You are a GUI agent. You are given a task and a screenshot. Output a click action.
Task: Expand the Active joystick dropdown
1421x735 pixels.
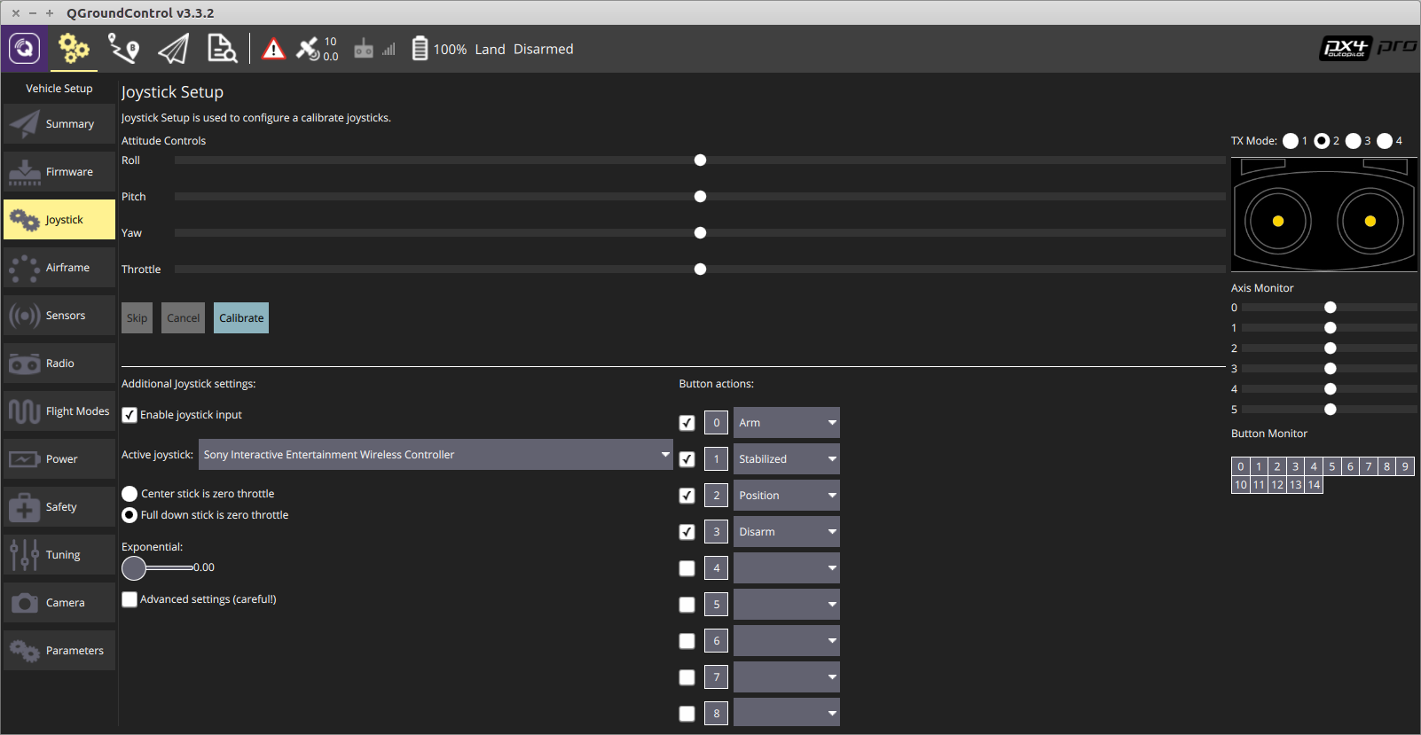pos(435,455)
